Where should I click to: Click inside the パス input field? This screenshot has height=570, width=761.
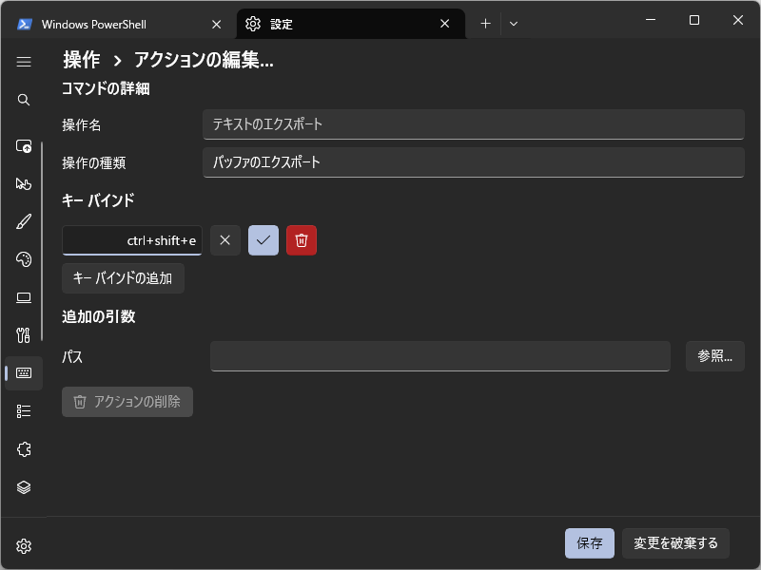439,355
